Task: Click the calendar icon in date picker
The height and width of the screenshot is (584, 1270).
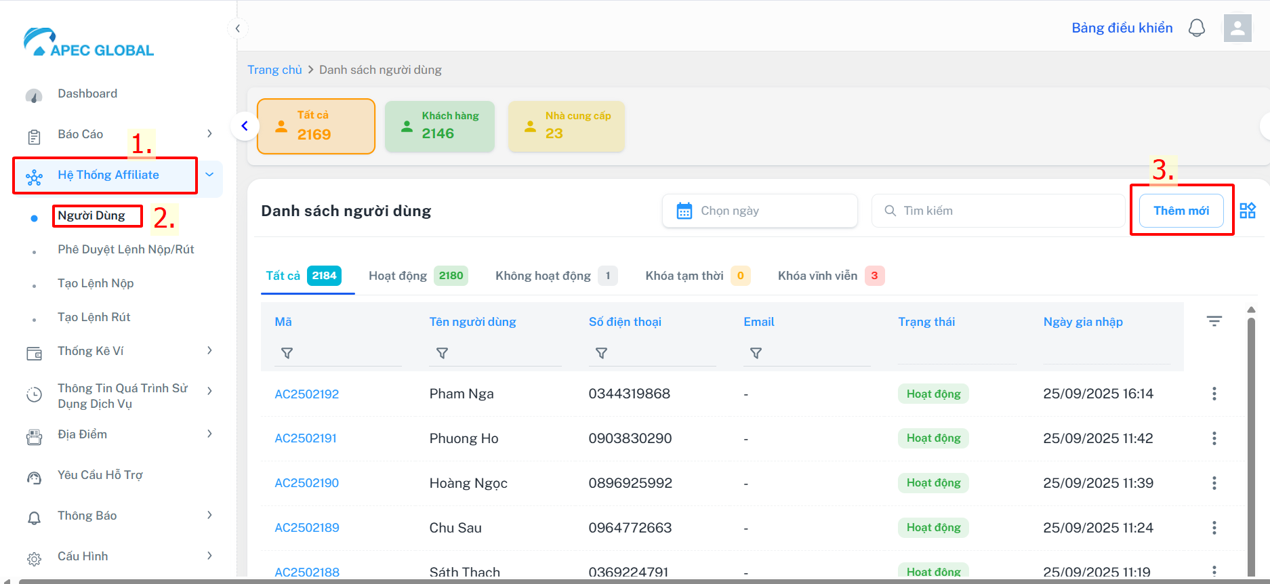Action: pyautogui.click(x=684, y=211)
